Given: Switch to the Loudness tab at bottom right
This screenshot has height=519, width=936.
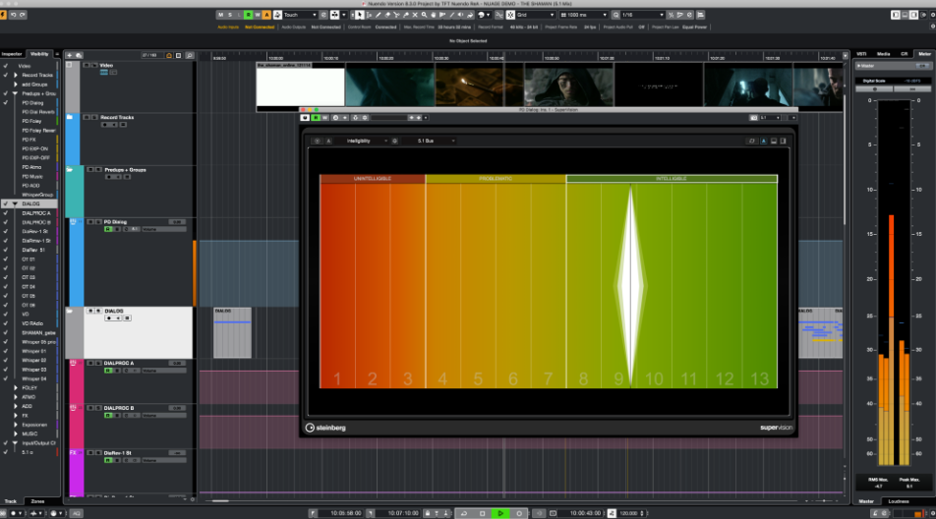Looking at the screenshot, I should point(899,501).
